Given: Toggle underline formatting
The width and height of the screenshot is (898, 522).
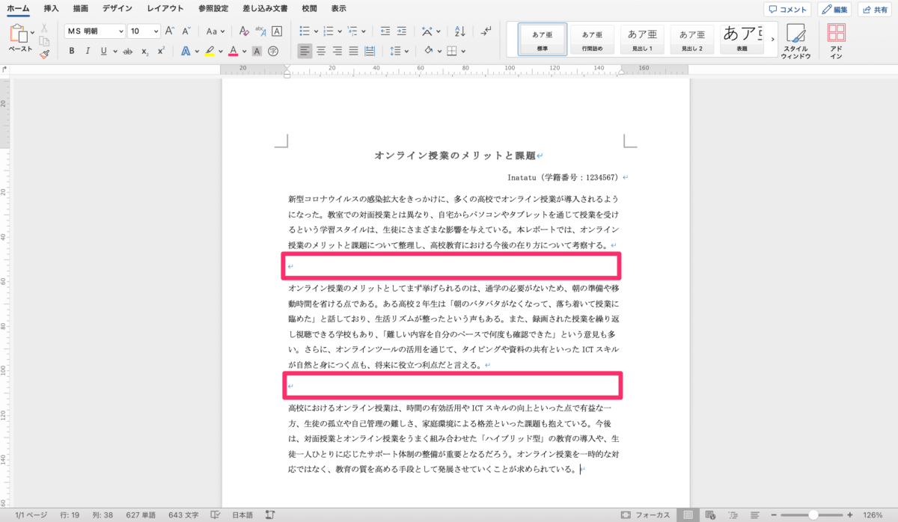Looking at the screenshot, I should pyautogui.click(x=103, y=51).
